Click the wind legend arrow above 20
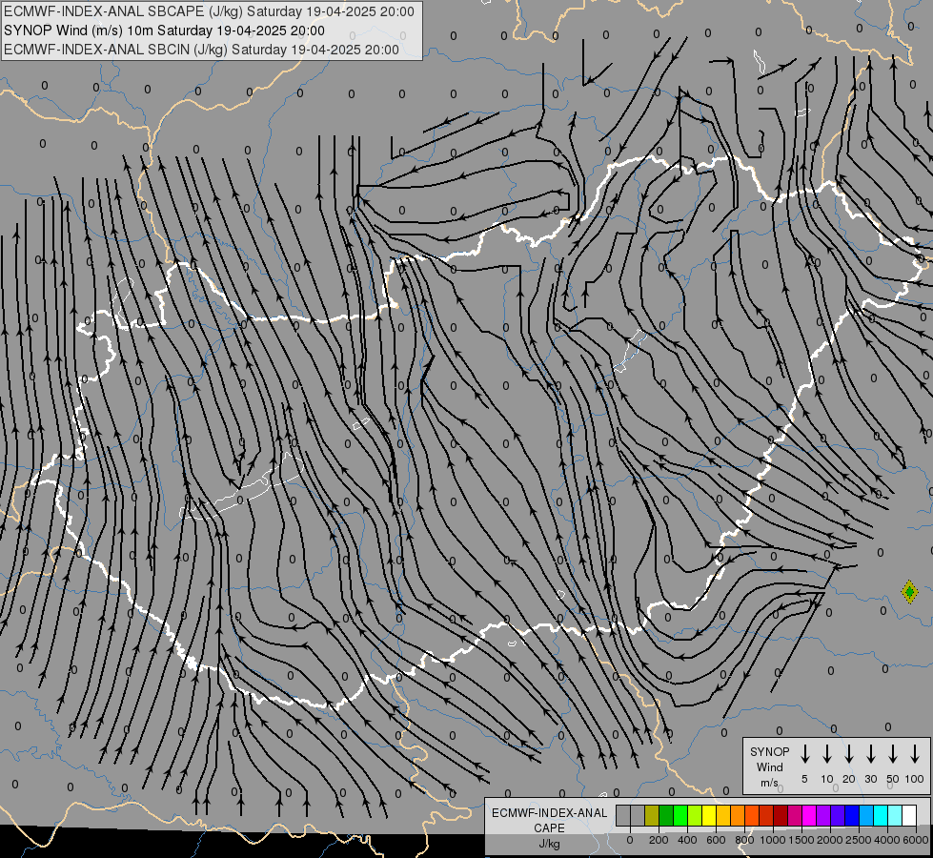933x858 pixels. click(849, 754)
